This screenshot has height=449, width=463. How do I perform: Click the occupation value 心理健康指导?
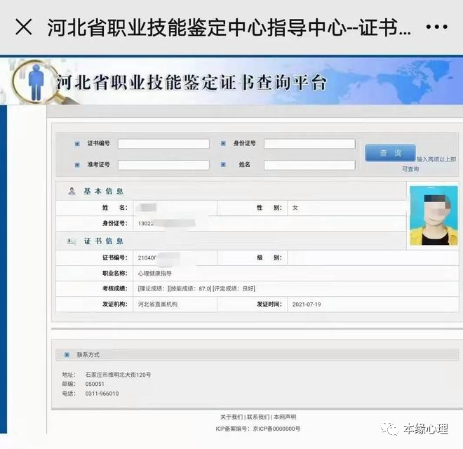[x=155, y=273]
